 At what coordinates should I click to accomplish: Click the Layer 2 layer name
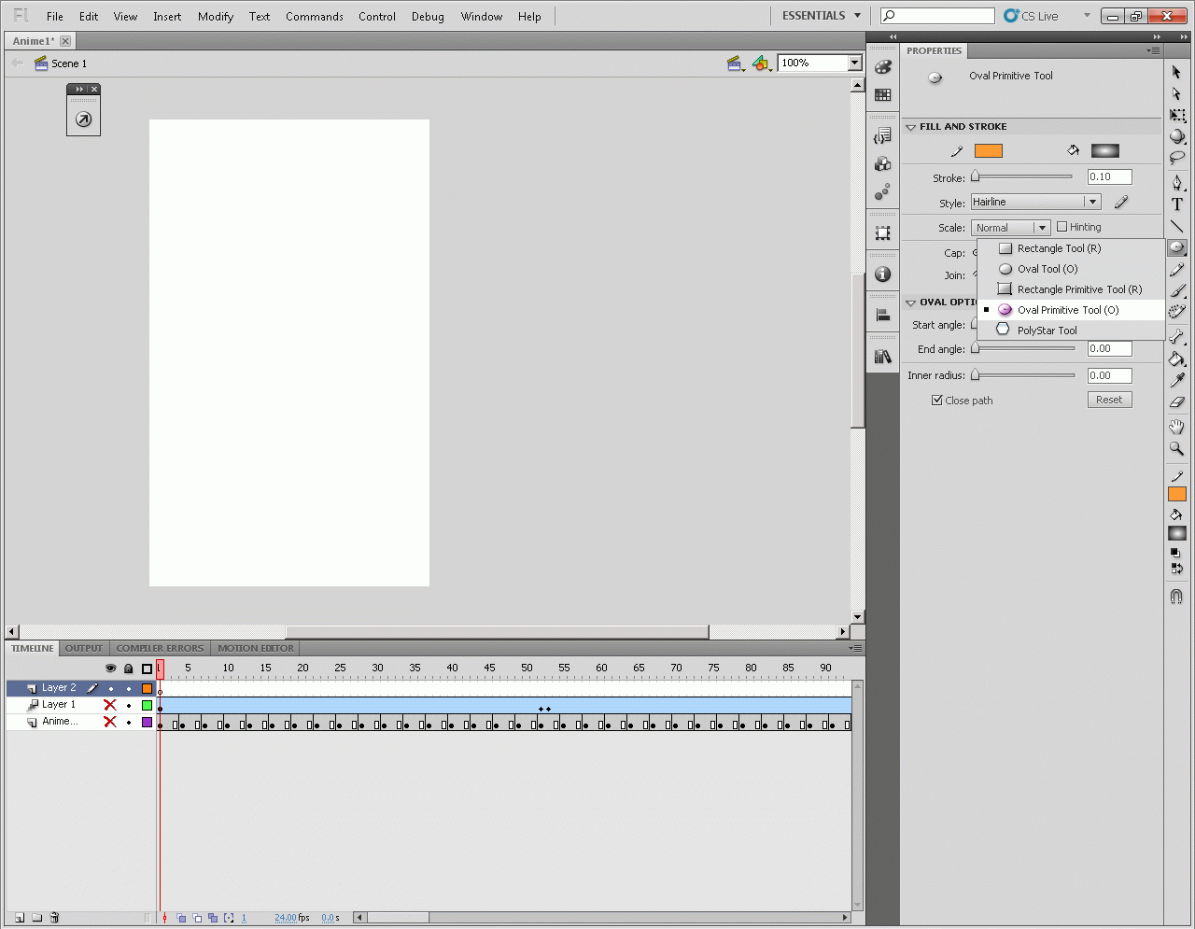tap(59, 688)
